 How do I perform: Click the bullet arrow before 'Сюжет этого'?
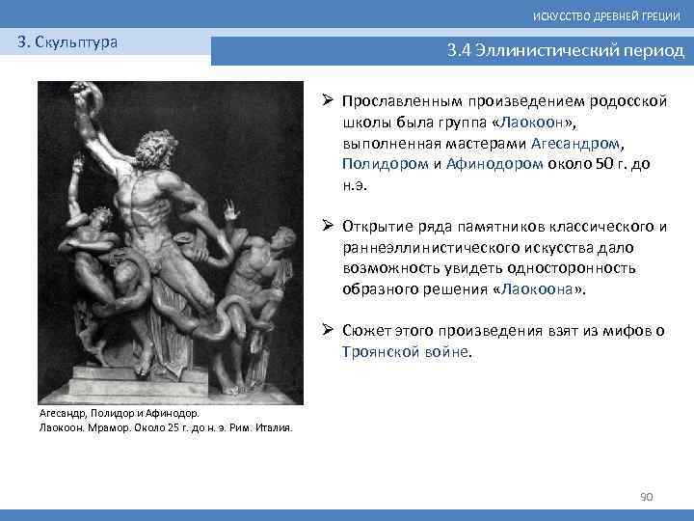click(328, 330)
